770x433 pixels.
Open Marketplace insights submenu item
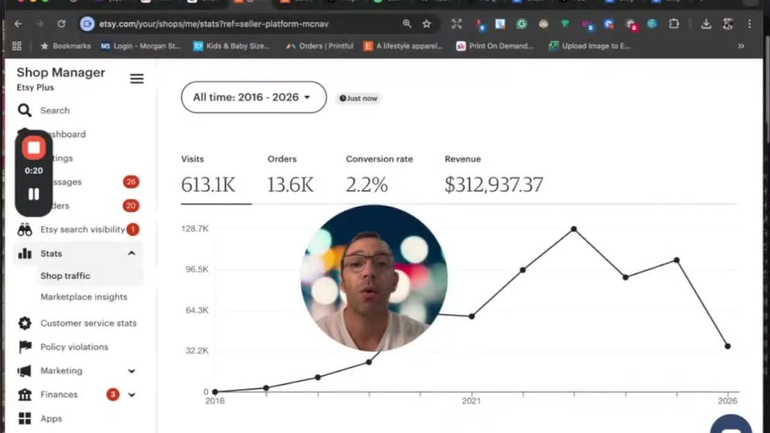84,297
